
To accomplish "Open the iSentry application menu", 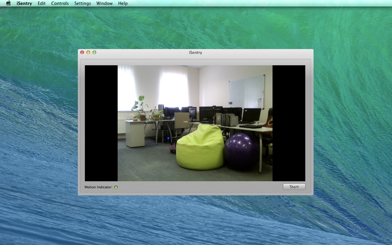I will pos(24,3).
